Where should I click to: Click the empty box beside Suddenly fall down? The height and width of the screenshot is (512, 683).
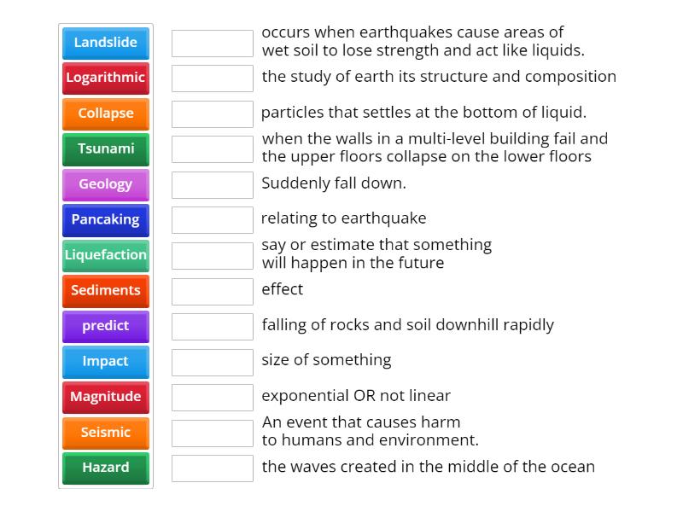212,183
